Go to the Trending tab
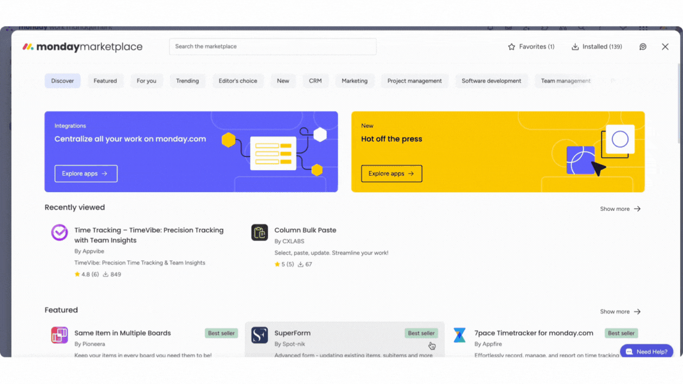This screenshot has width=683, height=384. point(187,81)
